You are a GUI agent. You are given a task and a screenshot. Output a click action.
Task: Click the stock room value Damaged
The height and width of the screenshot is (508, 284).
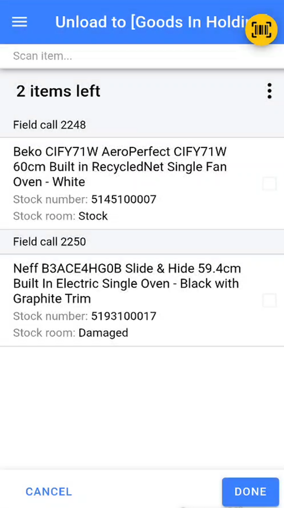pyautogui.click(x=103, y=333)
